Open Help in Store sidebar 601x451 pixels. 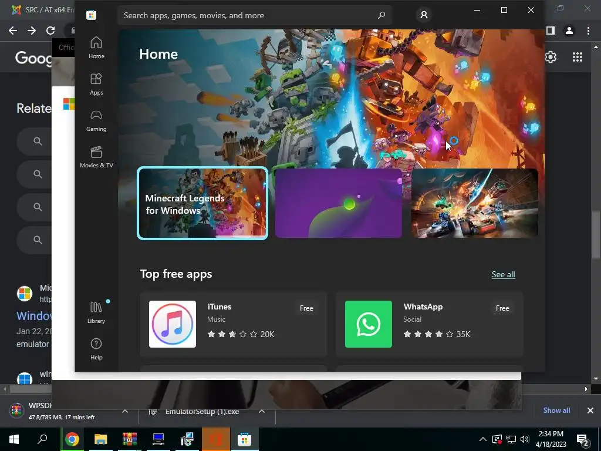pyautogui.click(x=96, y=349)
